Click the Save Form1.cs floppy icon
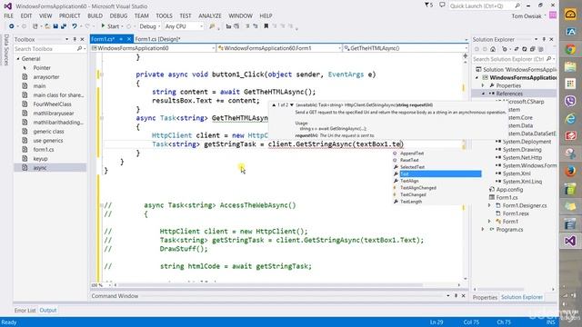This screenshot has width=582, height=327. coord(55,26)
